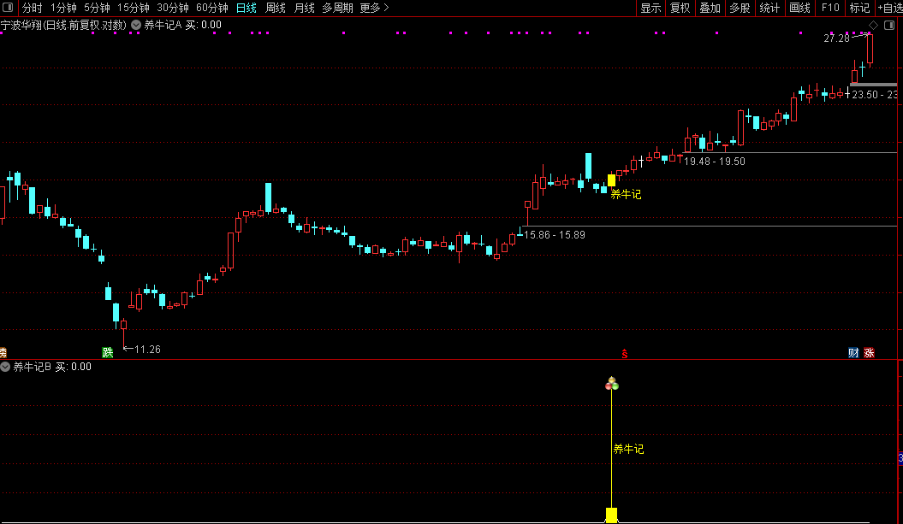Open the 统计 statistics tool
Image resolution: width=903 pixels, height=524 pixels.
click(770, 8)
